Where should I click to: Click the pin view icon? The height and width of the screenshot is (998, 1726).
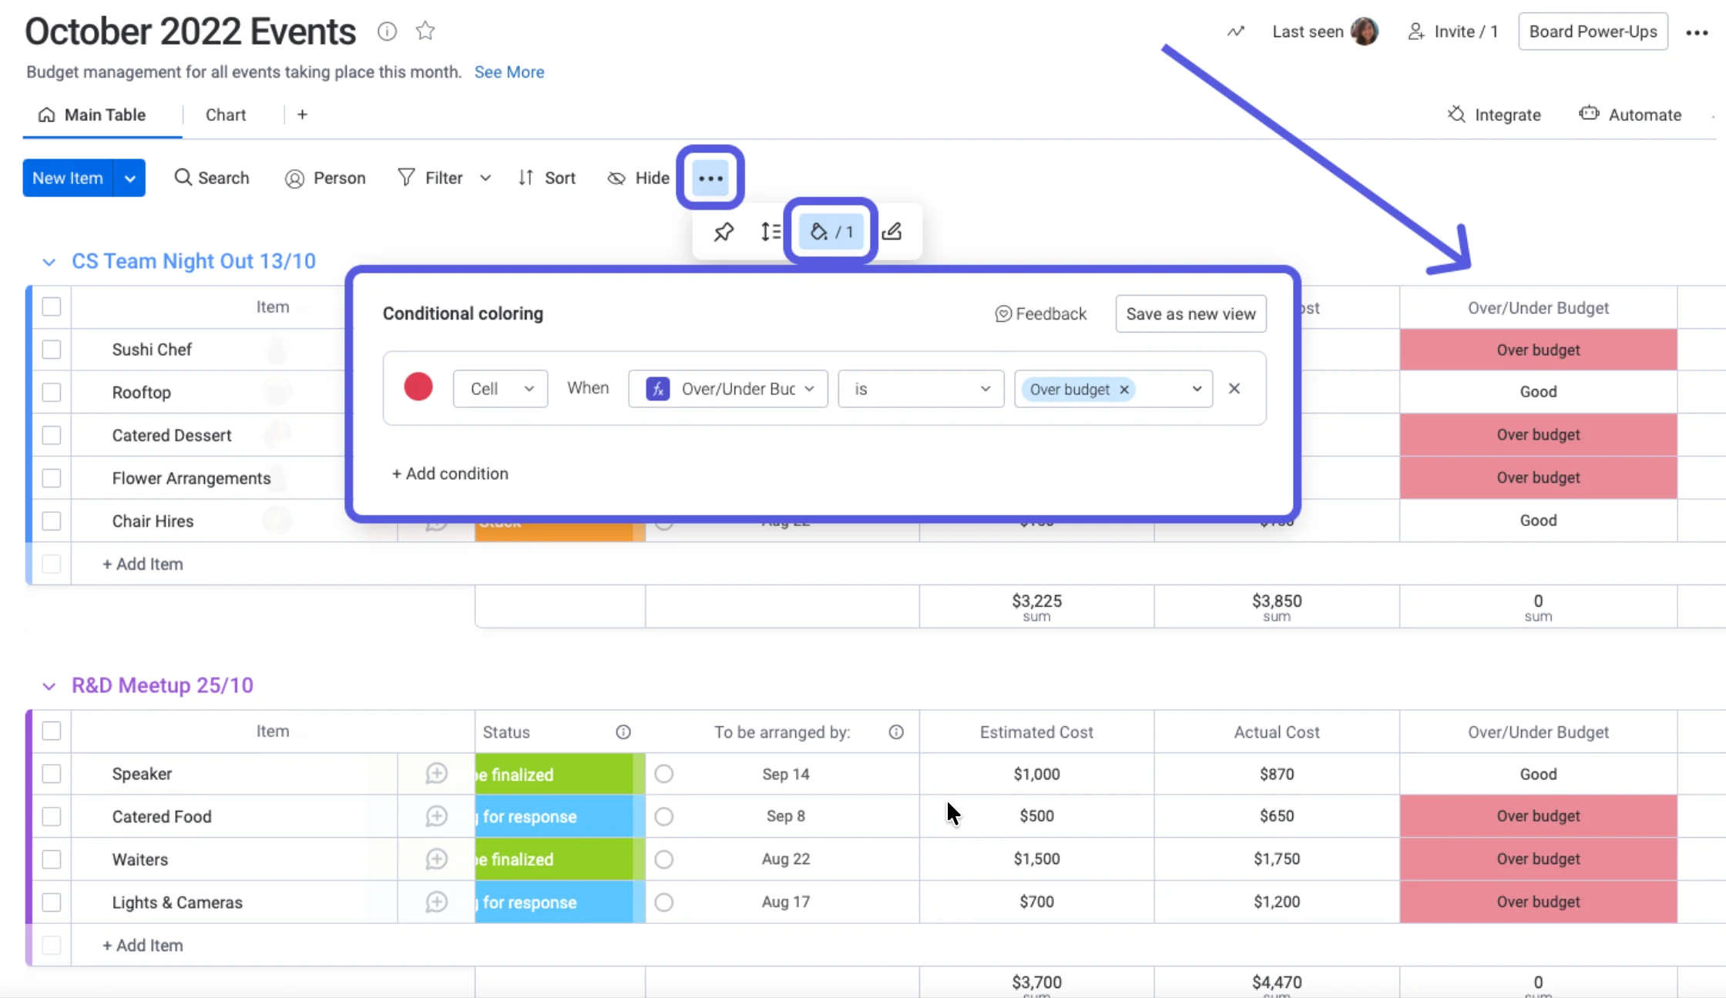(723, 232)
